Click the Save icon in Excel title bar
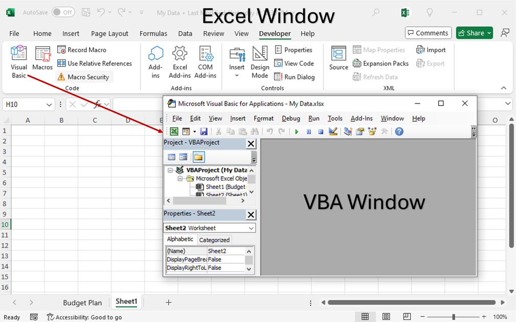This screenshot has width=516, height=322. 86,12
